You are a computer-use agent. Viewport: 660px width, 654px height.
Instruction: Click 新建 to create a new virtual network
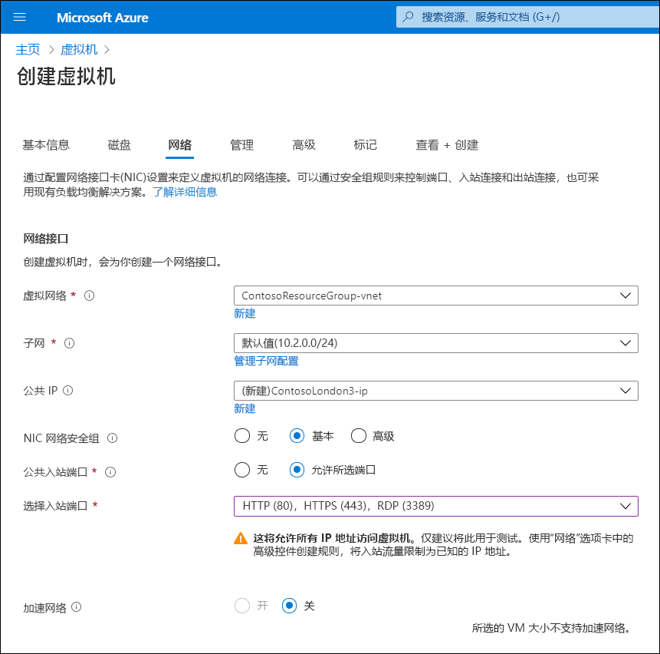point(244,313)
